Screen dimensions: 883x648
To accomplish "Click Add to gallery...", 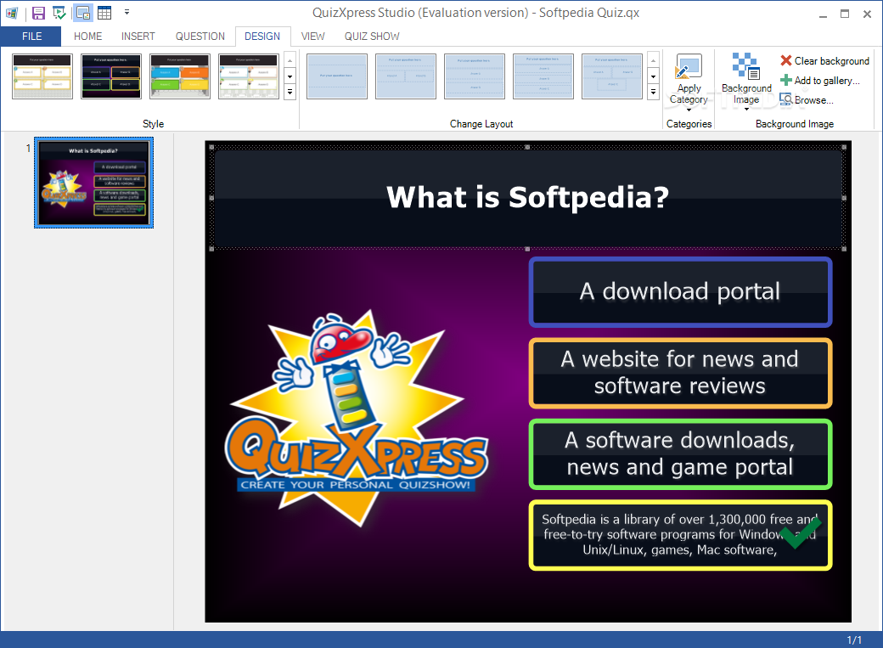I will click(820, 81).
